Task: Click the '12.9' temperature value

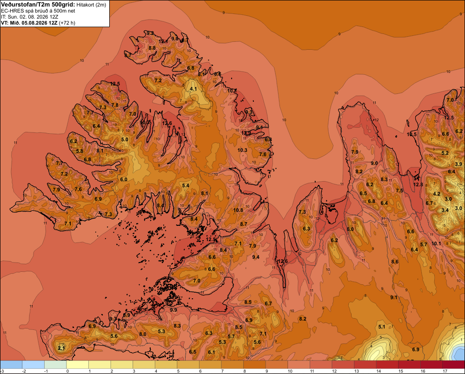Action: click(246, 133)
